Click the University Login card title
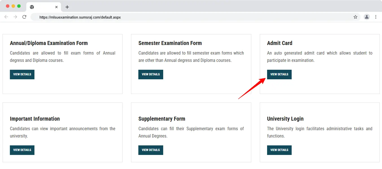 (285, 119)
